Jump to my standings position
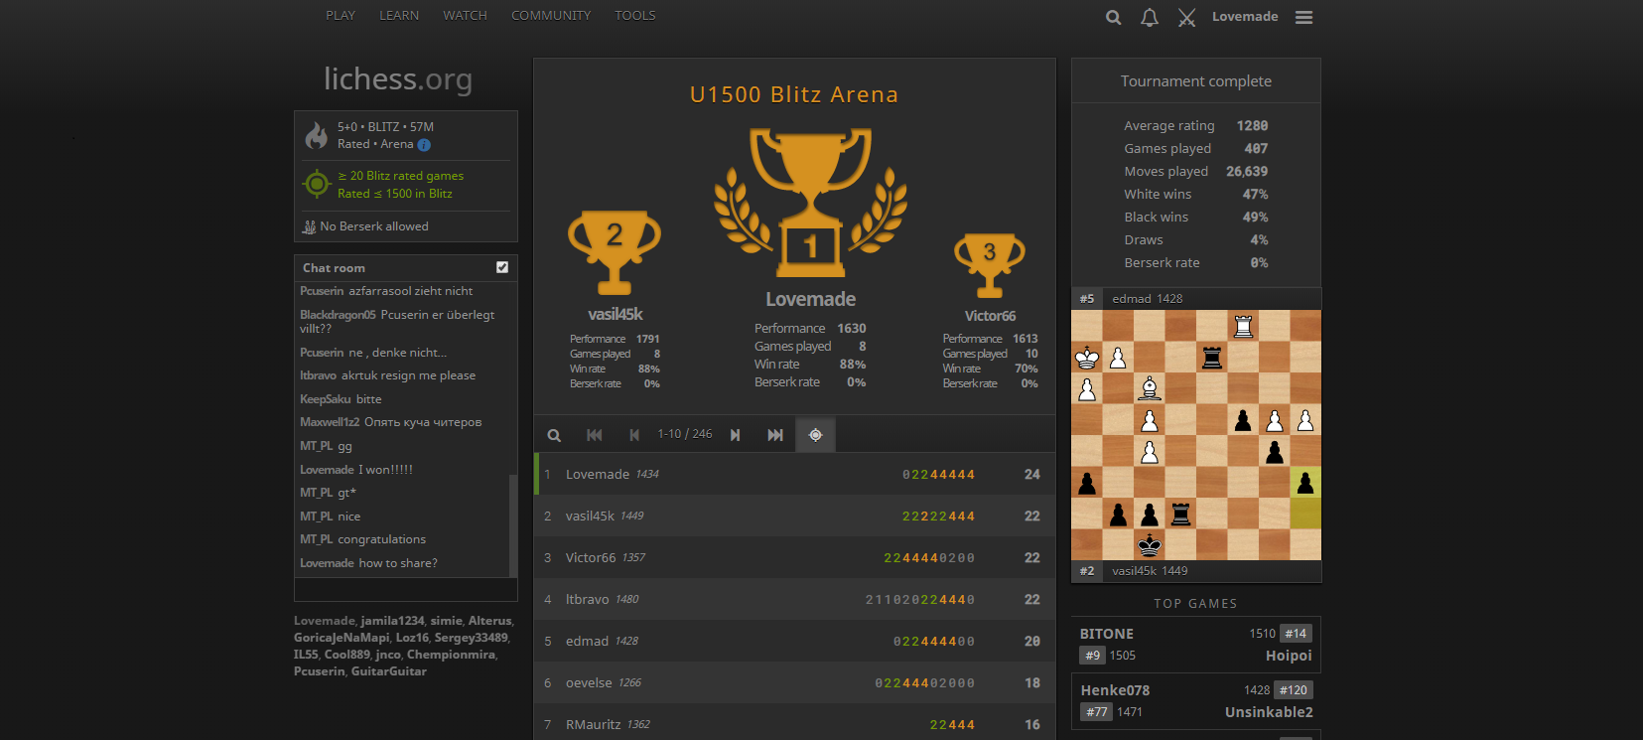 point(815,435)
